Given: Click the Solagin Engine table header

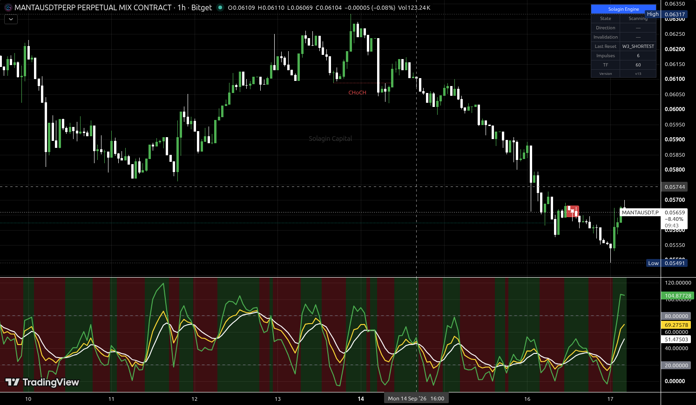Looking at the screenshot, I should [623, 9].
